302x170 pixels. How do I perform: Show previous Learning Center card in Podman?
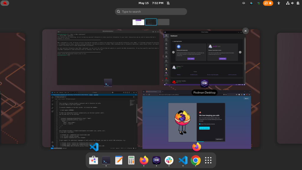click(173, 52)
